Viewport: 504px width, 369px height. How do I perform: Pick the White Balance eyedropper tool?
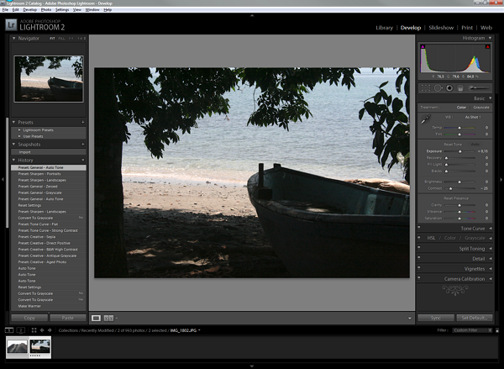coord(425,119)
